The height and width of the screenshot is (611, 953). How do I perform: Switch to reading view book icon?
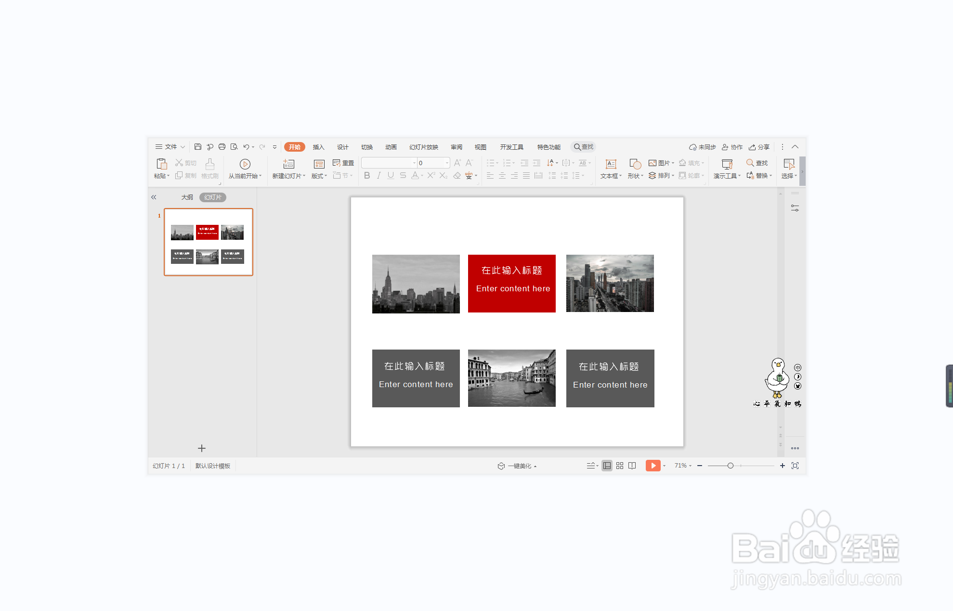pyautogui.click(x=632, y=466)
